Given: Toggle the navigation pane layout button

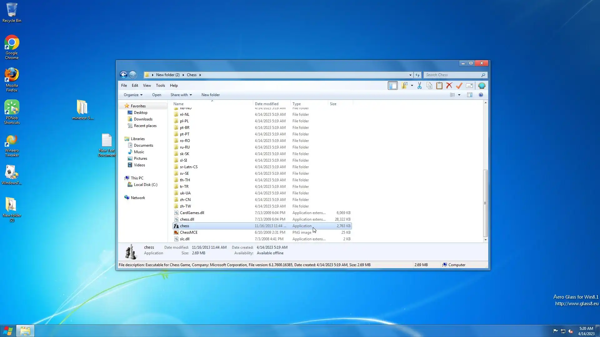Looking at the screenshot, I should tap(393, 85).
